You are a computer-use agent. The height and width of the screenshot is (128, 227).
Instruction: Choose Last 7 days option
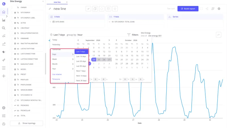click(x=81, y=51)
